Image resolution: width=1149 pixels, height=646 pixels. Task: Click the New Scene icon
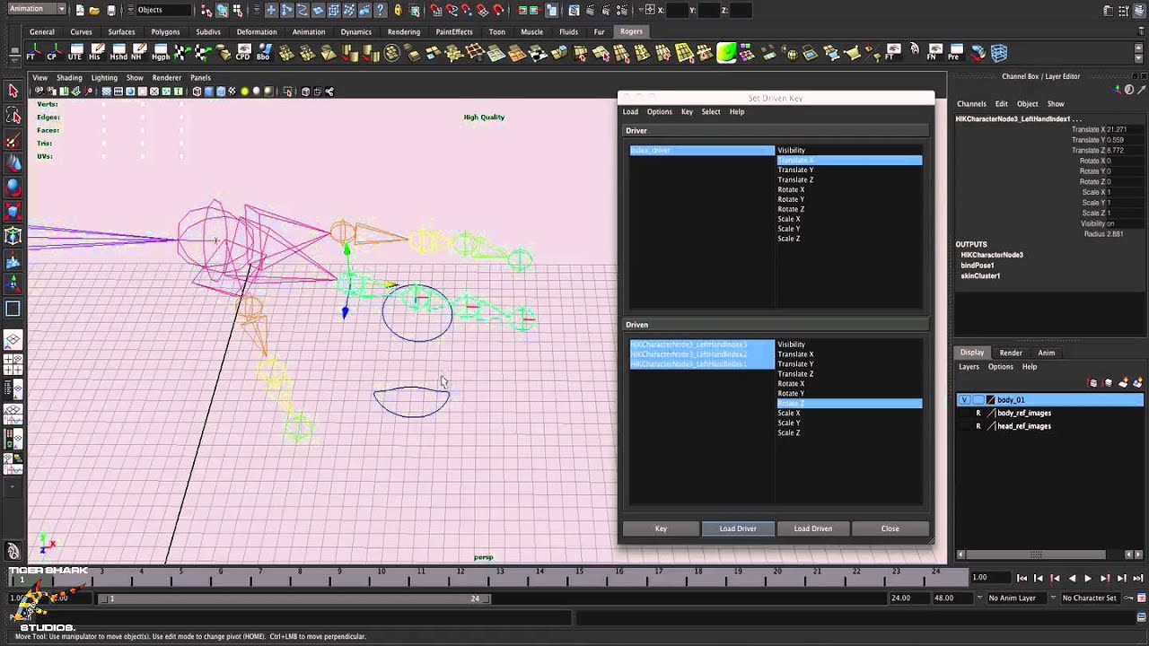coord(80,10)
